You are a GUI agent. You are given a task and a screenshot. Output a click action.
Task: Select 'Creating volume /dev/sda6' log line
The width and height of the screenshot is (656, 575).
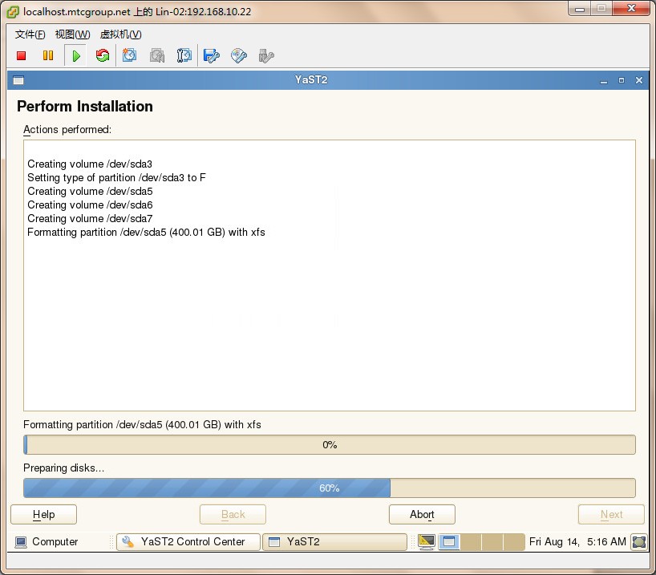tap(90, 205)
